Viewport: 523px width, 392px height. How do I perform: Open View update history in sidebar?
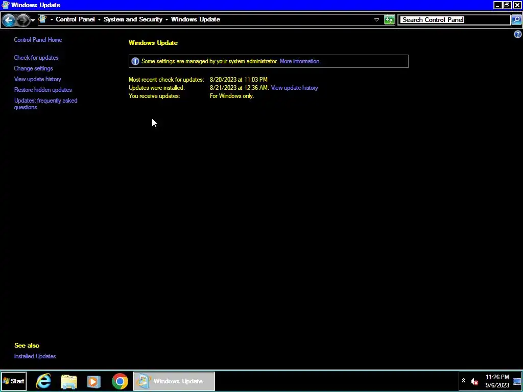(x=38, y=79)
